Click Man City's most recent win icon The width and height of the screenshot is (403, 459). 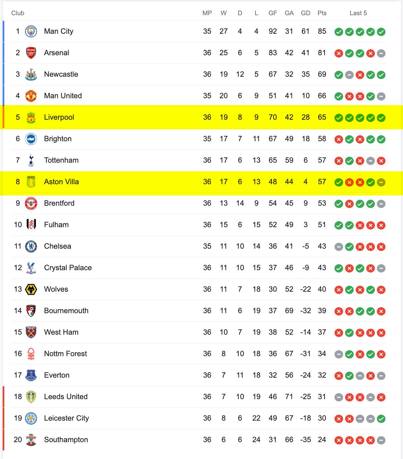[381, 32]
